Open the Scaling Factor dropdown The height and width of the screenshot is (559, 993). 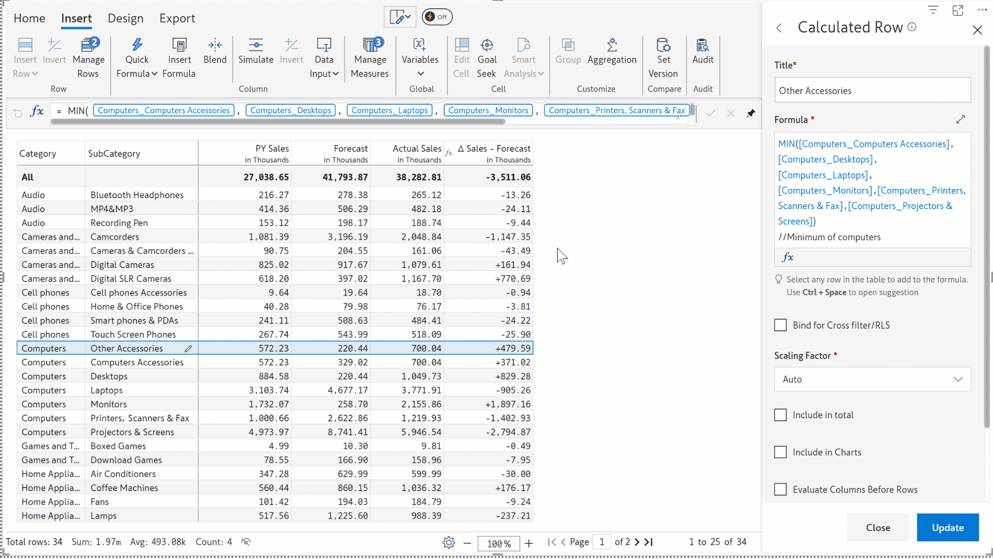[872, 379]
